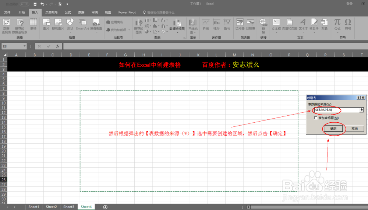368x210 pixels.
Task: Open Customize Quick Access Toolbar dropdown
Action: coord(67,4)
